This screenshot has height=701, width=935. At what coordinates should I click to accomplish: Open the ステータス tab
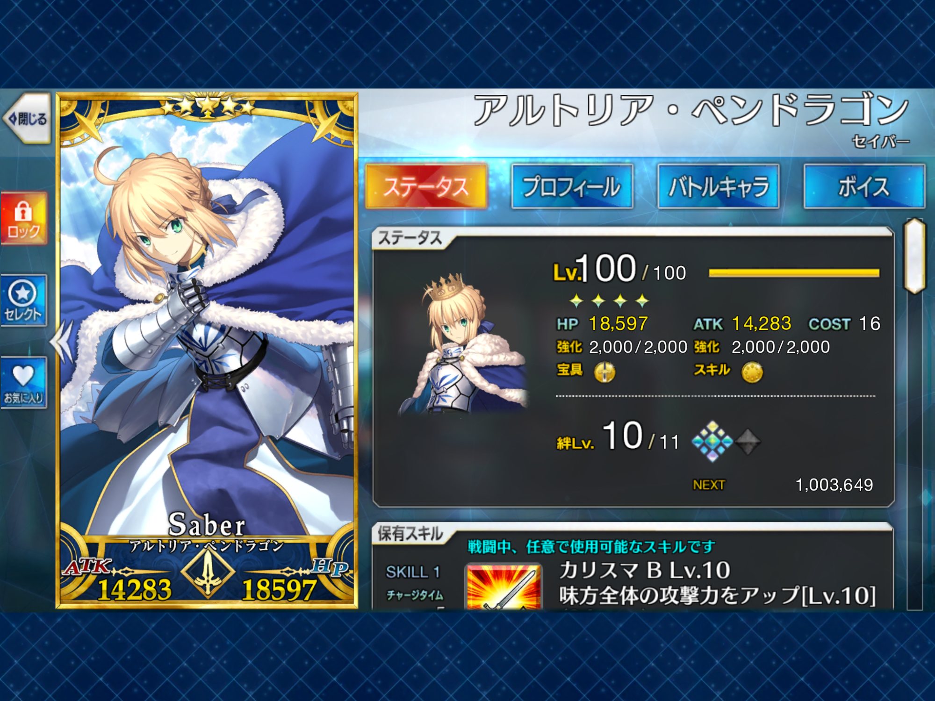click(x=426, y=186)
